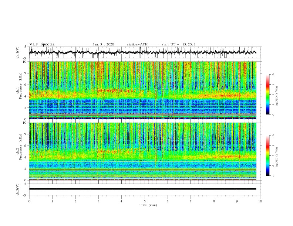Click the 5-minute tick label on the Time axis

click(145, 201)
